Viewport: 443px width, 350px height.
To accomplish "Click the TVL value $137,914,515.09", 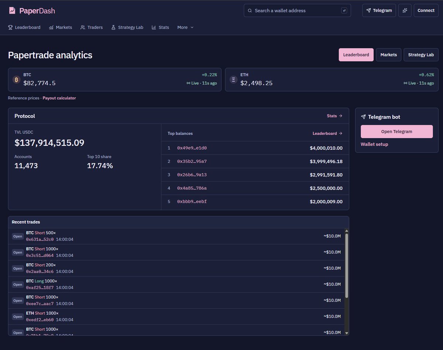I will coord(49,143).
